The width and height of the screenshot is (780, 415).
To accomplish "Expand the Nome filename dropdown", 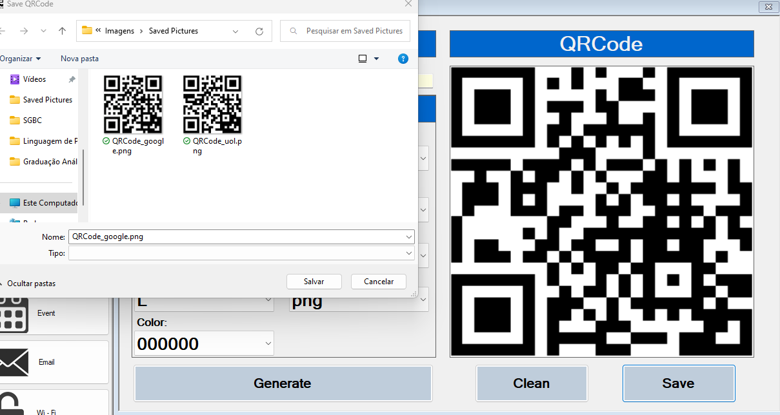I will tap(408, 236).
